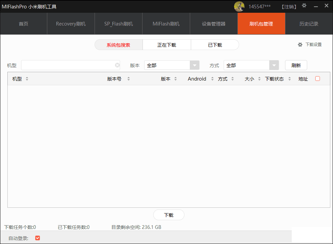Screen dimensions: 333x244
Task: Toggle the 自动登录 auto-login checkbox
Action: pos(38,238)
